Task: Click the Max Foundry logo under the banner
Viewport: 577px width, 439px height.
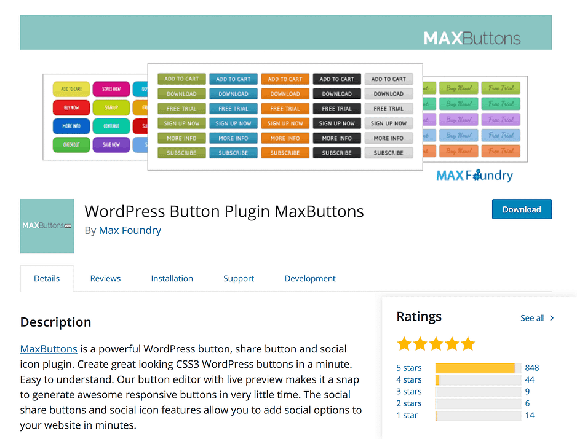Action: pos(474,176)
